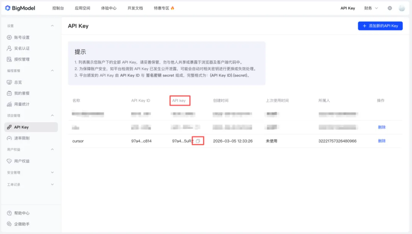The image size is (412, 234).
Task: Go to 我的套餐 via its icon
Action: pyautogui.click(x=9, y=93)
